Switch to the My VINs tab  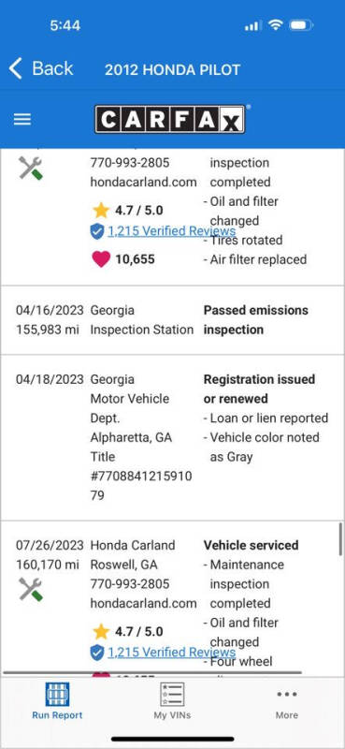coord(172,701)
